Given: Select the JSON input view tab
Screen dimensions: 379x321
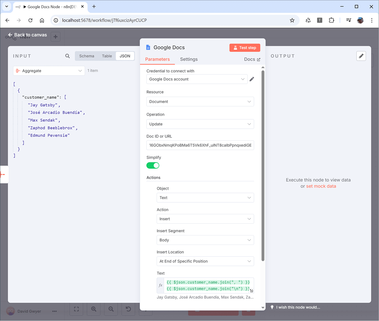Looking at the screenshot, I should (125, 56).
